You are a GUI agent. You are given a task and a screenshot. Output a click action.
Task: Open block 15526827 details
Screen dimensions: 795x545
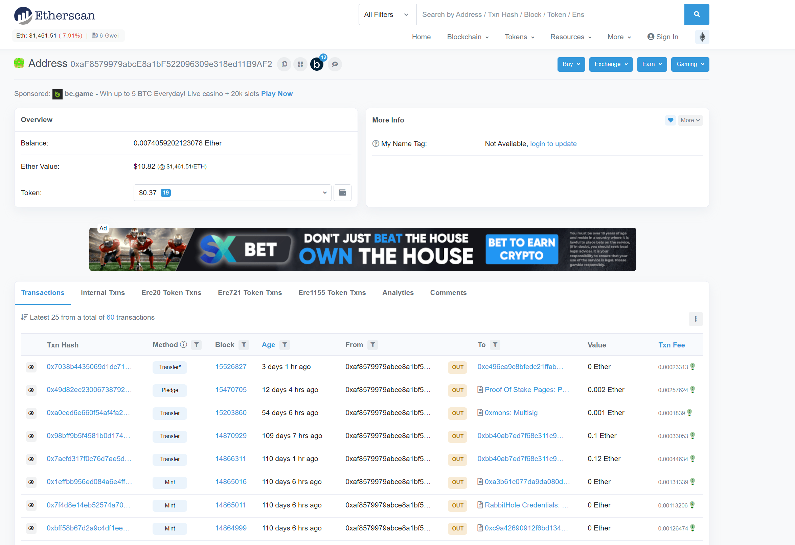click(231, 366)
